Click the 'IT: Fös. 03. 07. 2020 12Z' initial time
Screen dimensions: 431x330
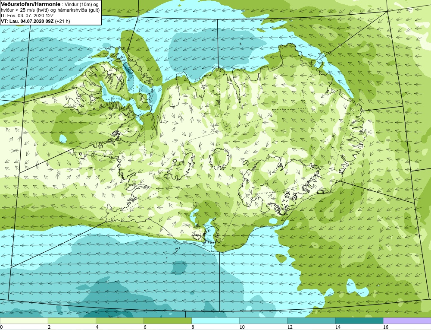pos(27,16)
